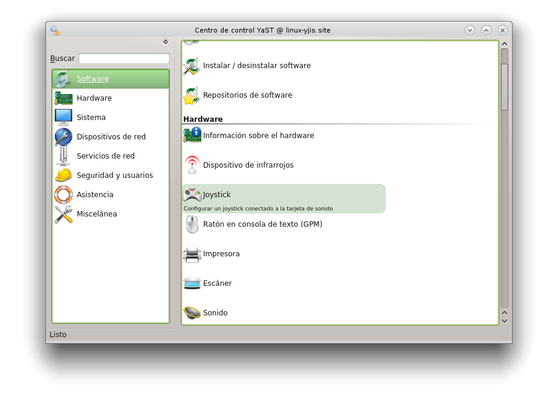This screenshot has height=395, width=558.
Task: Open Ratón en consola de texto (GPM)
Action: tap(261, 224)
